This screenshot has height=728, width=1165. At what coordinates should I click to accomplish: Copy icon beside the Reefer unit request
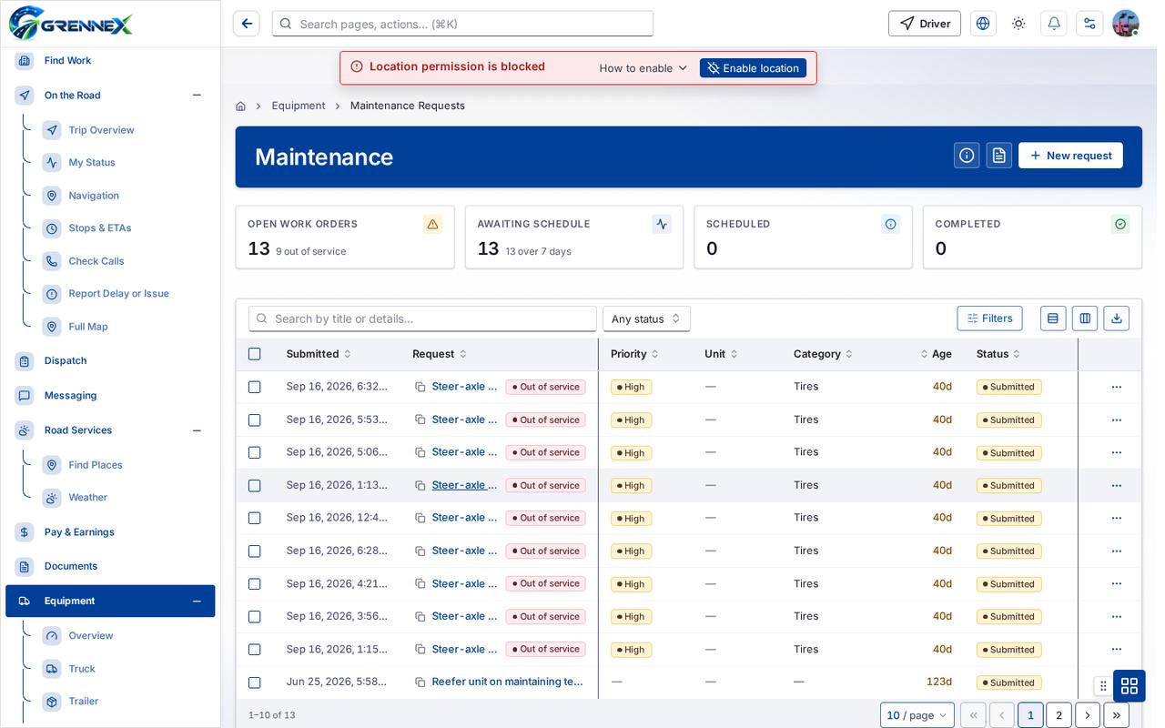[420, 682]
